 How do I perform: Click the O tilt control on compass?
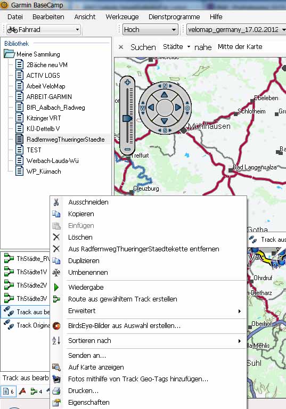point(187,108)
